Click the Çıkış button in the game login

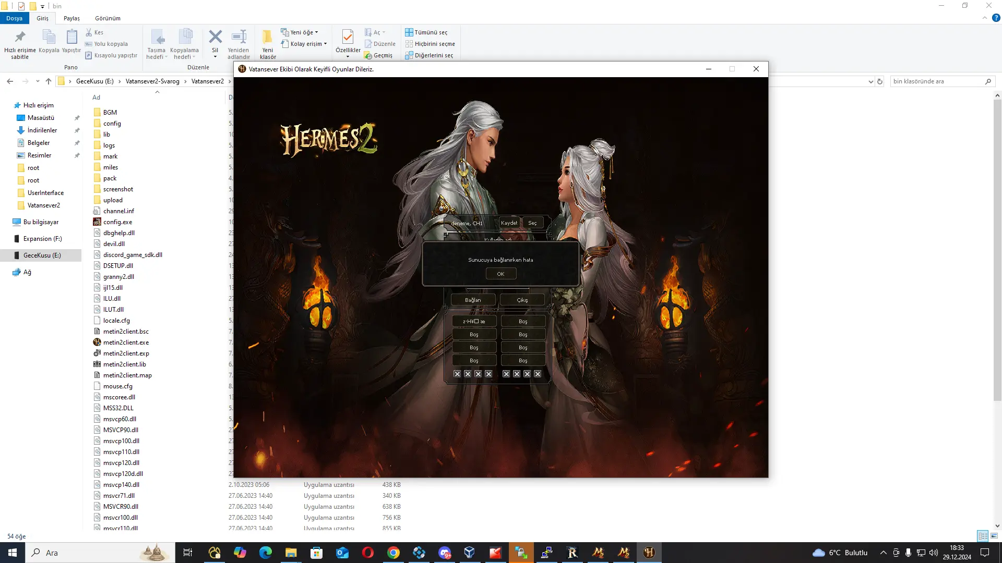522,300
